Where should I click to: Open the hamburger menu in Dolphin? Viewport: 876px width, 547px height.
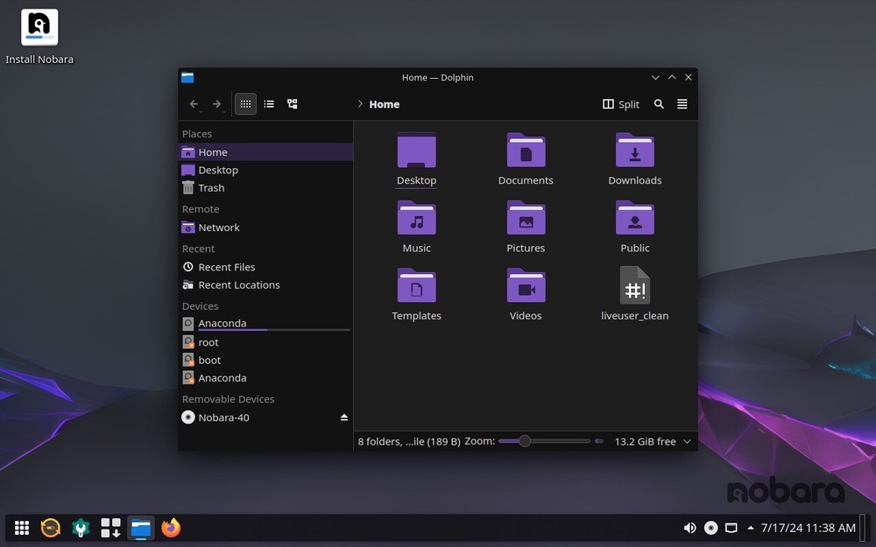pos(682,103)
